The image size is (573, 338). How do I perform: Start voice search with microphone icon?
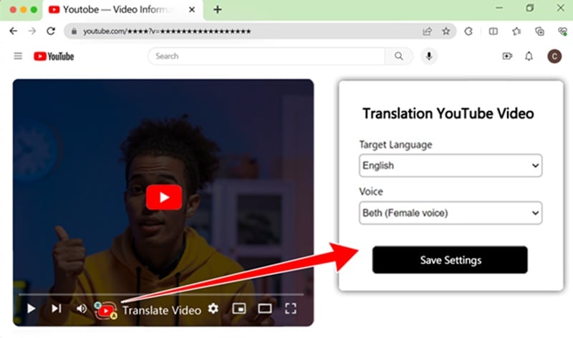pyautogui.click(x=429, y=56)
